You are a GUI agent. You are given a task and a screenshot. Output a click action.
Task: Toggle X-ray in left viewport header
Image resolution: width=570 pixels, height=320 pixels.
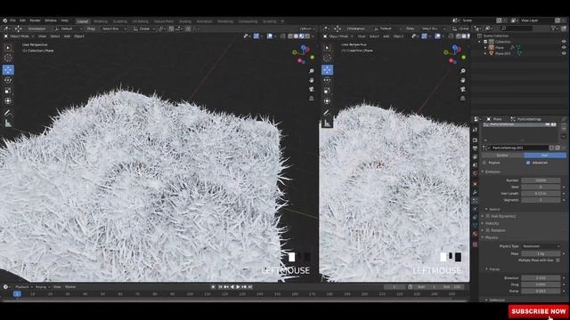283,36
